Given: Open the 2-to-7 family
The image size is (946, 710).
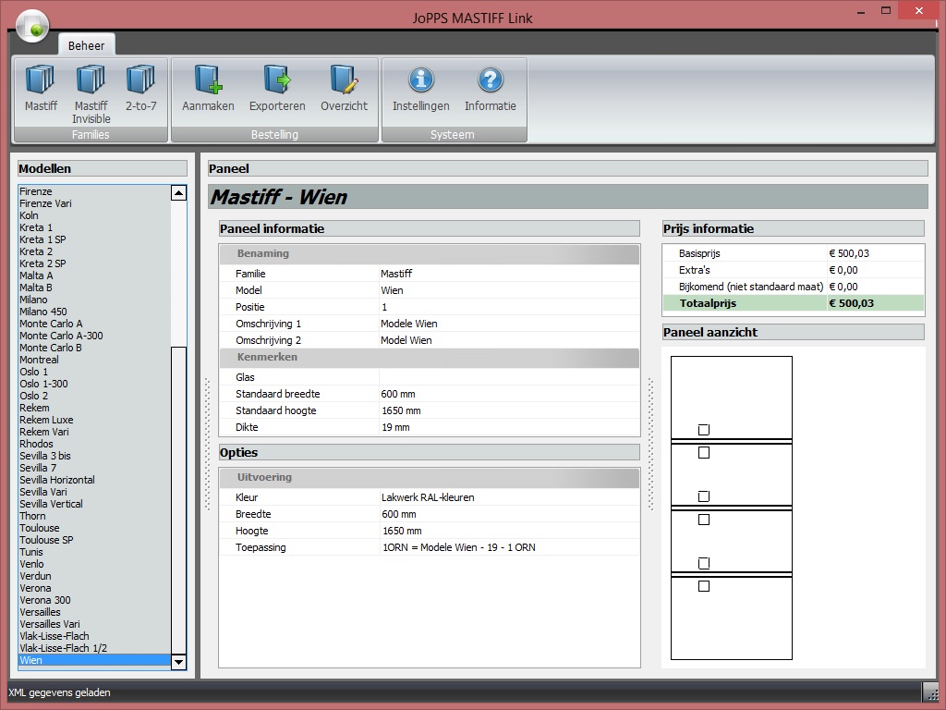Looking at the screenshot, I should (140, 89).
